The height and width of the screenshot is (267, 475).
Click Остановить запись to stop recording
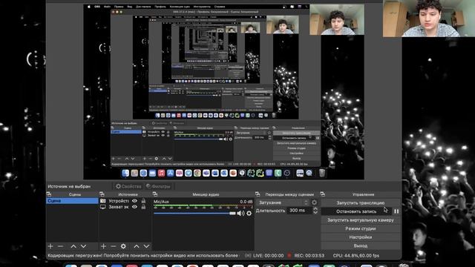point(356,211)
